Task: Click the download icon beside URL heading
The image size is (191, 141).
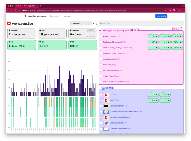Action: tap(112, 88)
